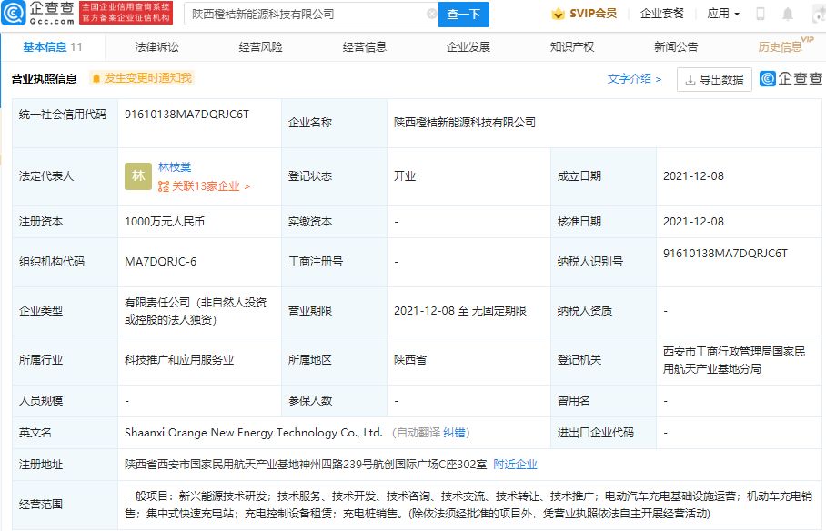Image resolution: width=826 pixels, height=531 pixels.
Task: Clear the search box with the x icon
Action: coord(434,14)
